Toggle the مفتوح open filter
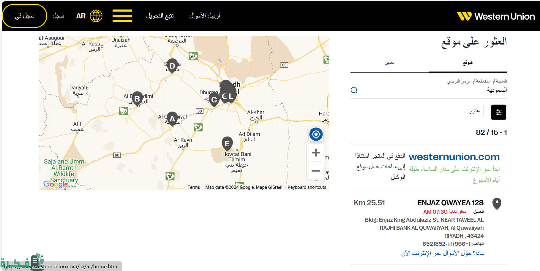Viewport: 540px width, 271px height. 475,111
